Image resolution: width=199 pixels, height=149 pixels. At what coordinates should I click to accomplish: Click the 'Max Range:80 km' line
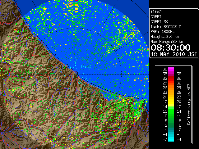167,42
